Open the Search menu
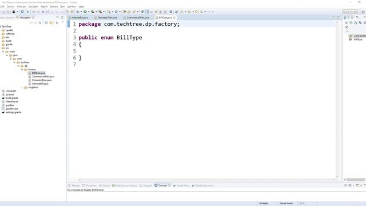 (44, 6)
